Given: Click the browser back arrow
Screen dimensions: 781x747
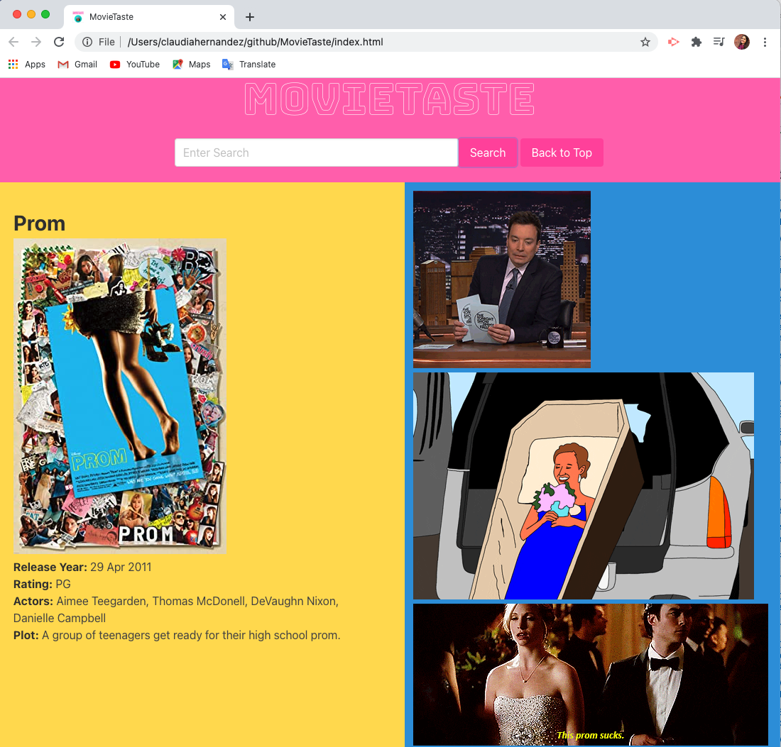Looking at the screenshot, I should click(13, 42).
